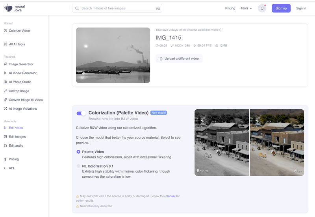Click the Before/After comparison divider

coord(249,142)
